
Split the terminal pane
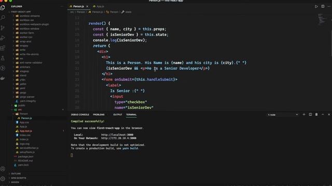pos(310,115)
